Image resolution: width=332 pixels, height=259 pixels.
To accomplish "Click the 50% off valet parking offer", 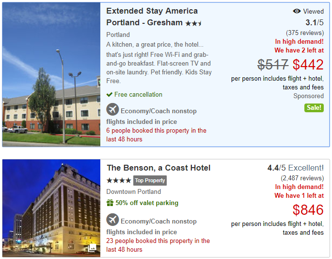I will pos(147,203).
